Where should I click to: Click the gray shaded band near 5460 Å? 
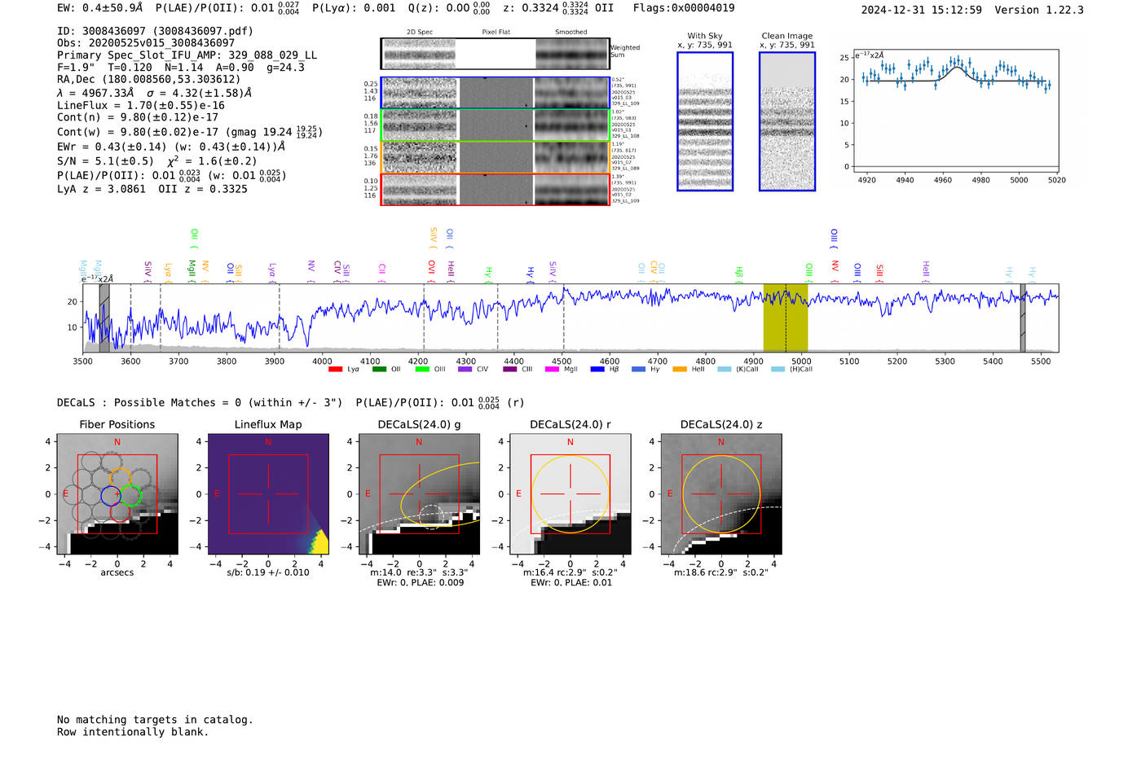[x=1023, y=318]
